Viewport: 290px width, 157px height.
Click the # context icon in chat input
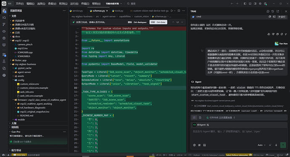[199, 145]
